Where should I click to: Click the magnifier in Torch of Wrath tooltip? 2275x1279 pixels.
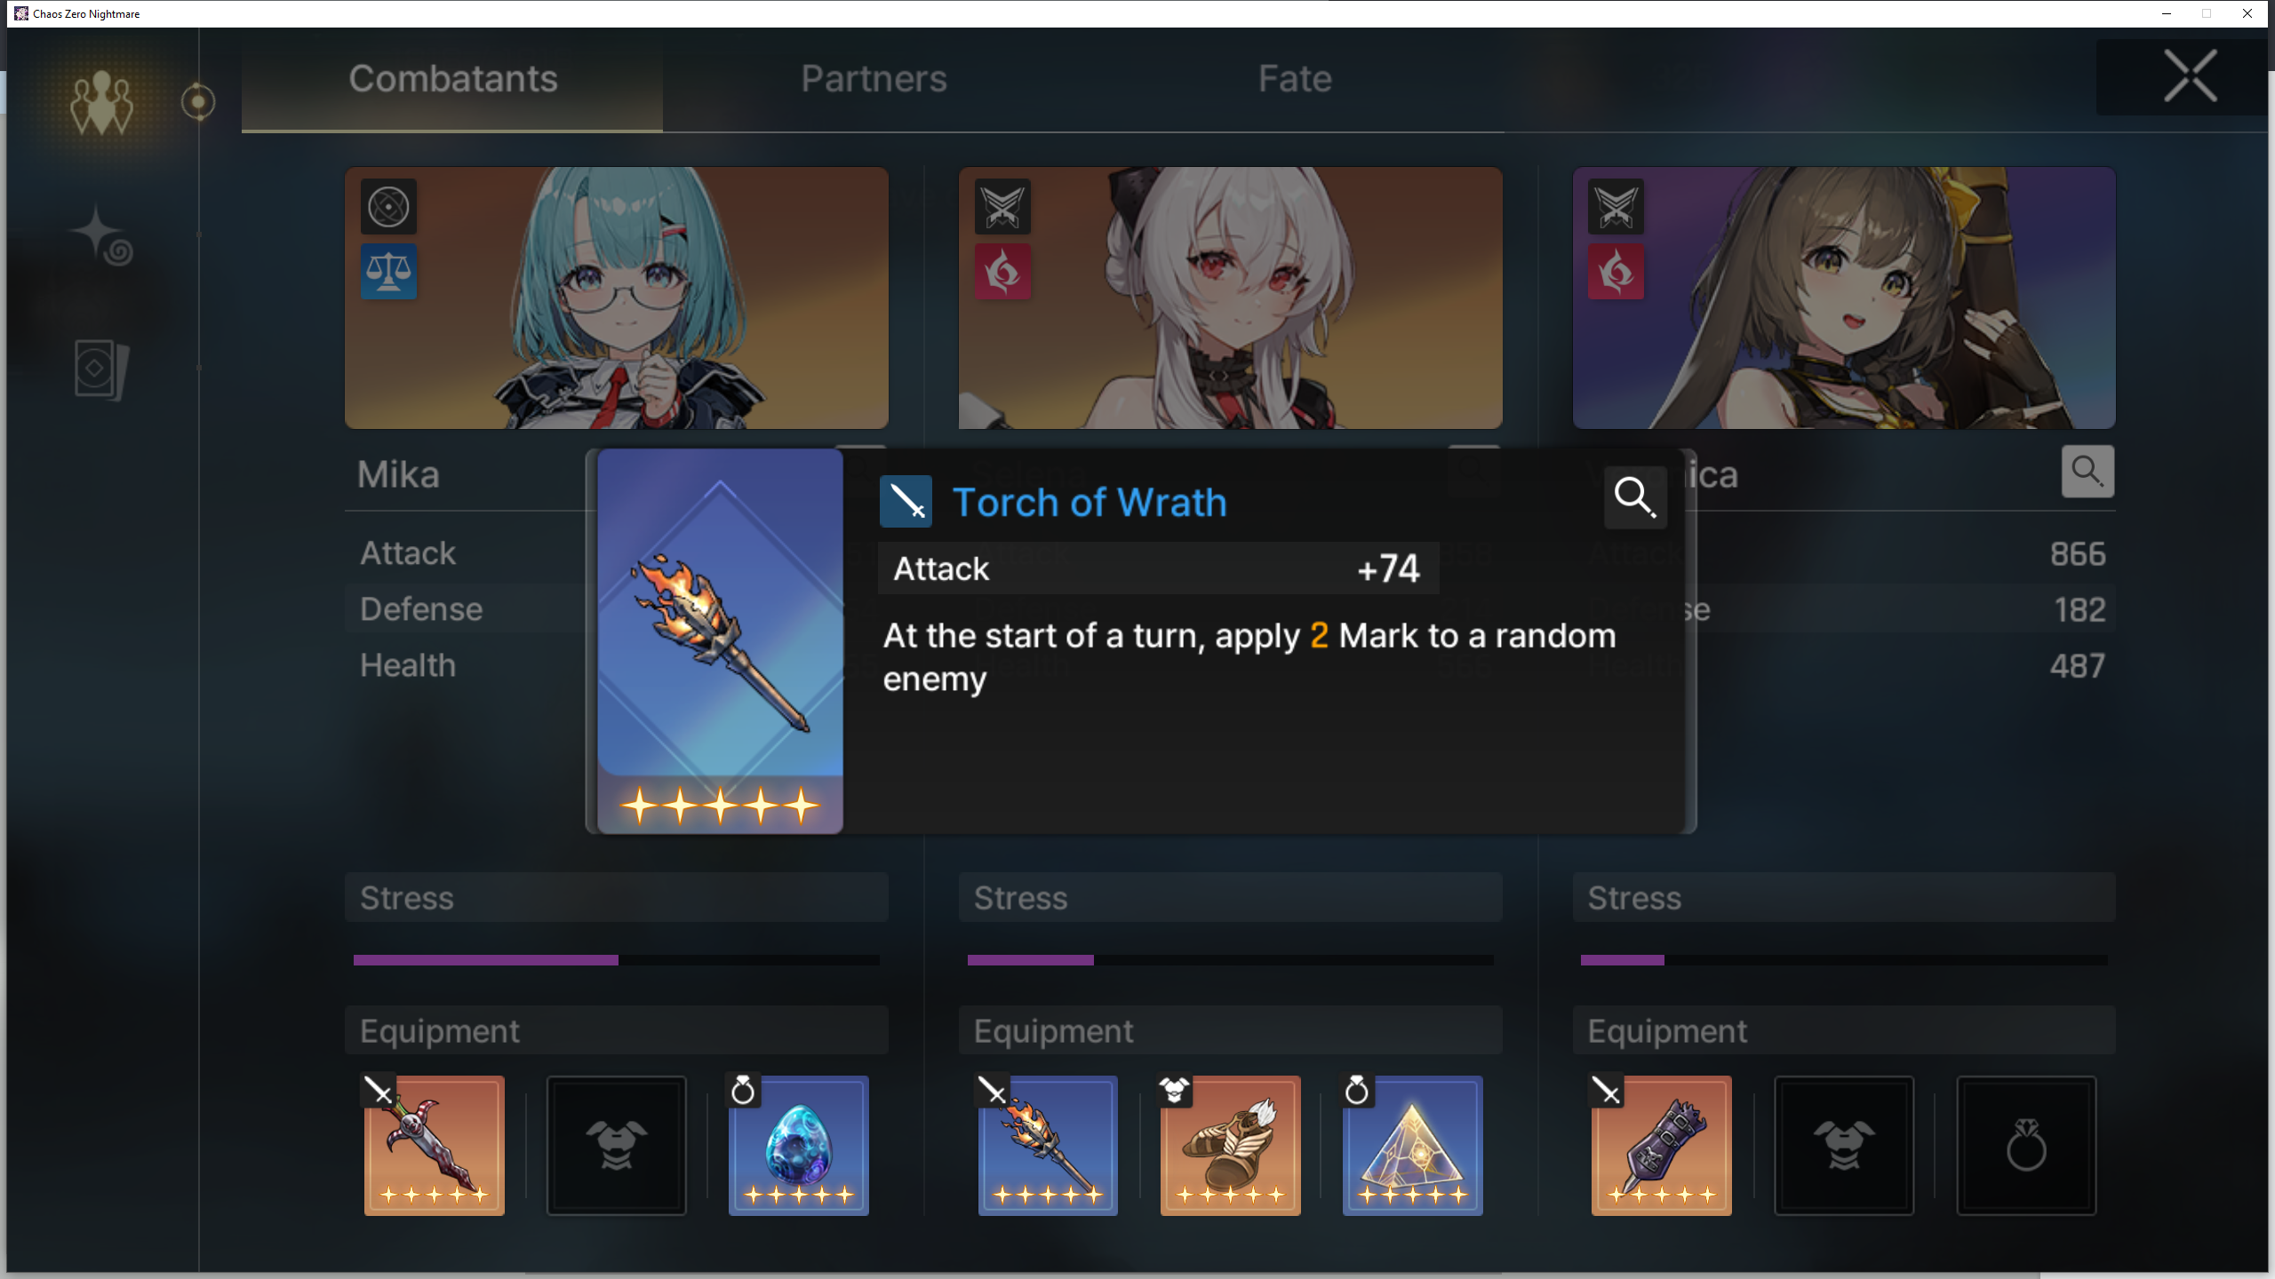pos(1635,497)
